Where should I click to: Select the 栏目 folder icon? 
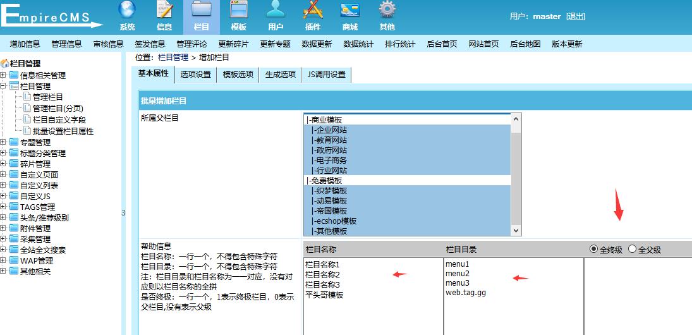click(202, 11)
